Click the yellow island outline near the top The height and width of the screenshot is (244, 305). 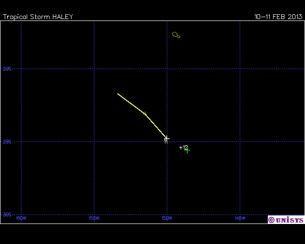(176, 35)
